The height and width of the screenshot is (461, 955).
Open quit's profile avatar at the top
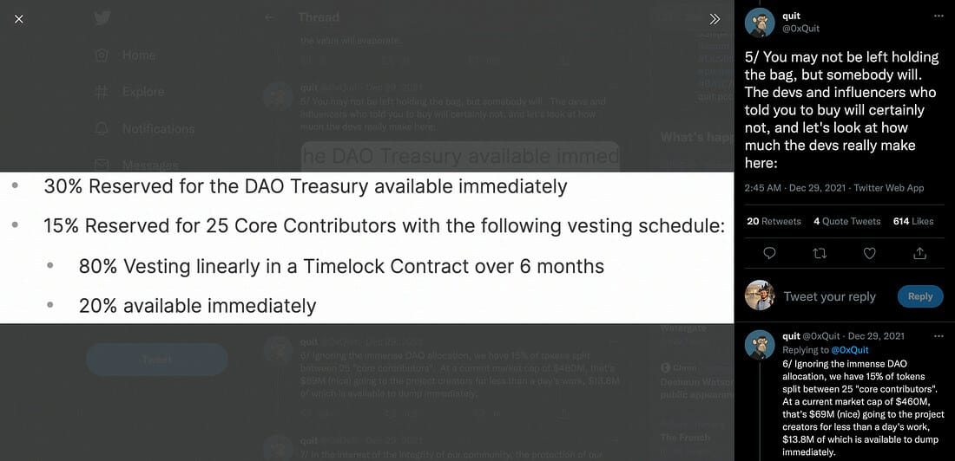click(x=760, y=23)
